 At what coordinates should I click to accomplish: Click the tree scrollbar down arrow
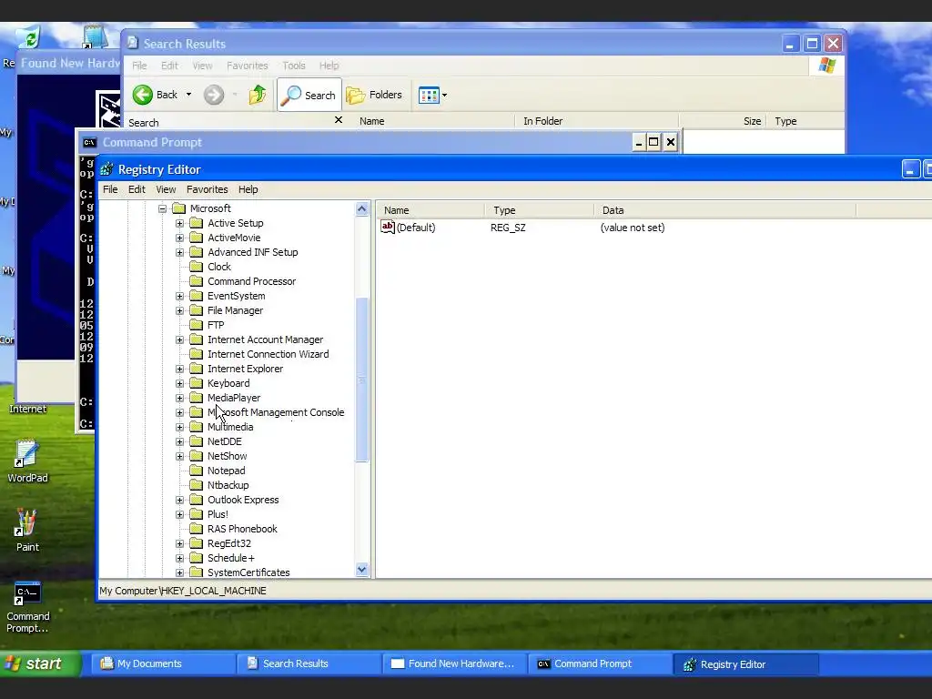coord(362,570)
